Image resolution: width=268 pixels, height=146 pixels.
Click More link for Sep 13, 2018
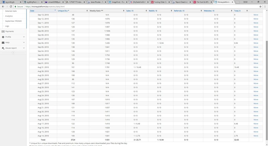pos(256,15)
